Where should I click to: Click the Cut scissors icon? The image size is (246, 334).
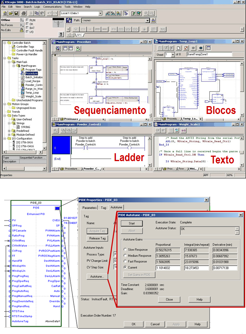pyautogui.click(x=31, y=13)
